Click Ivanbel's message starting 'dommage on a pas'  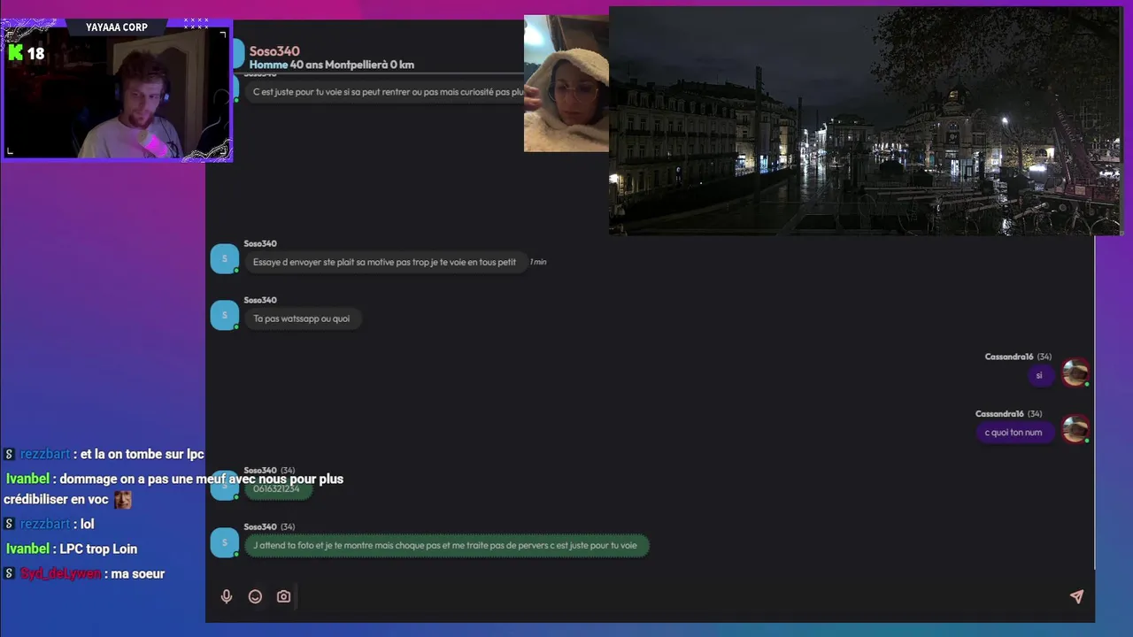(173, 489)
